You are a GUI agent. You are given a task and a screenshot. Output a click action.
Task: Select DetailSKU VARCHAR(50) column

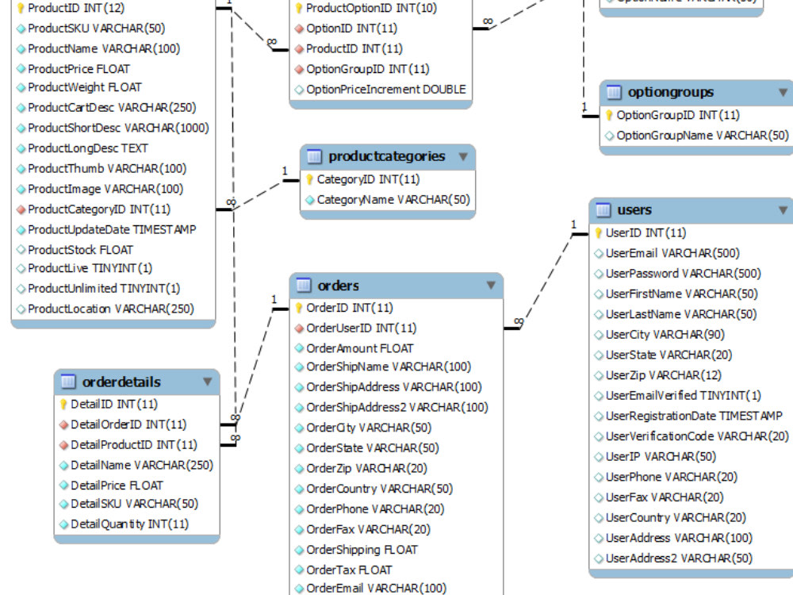[134, 504]
